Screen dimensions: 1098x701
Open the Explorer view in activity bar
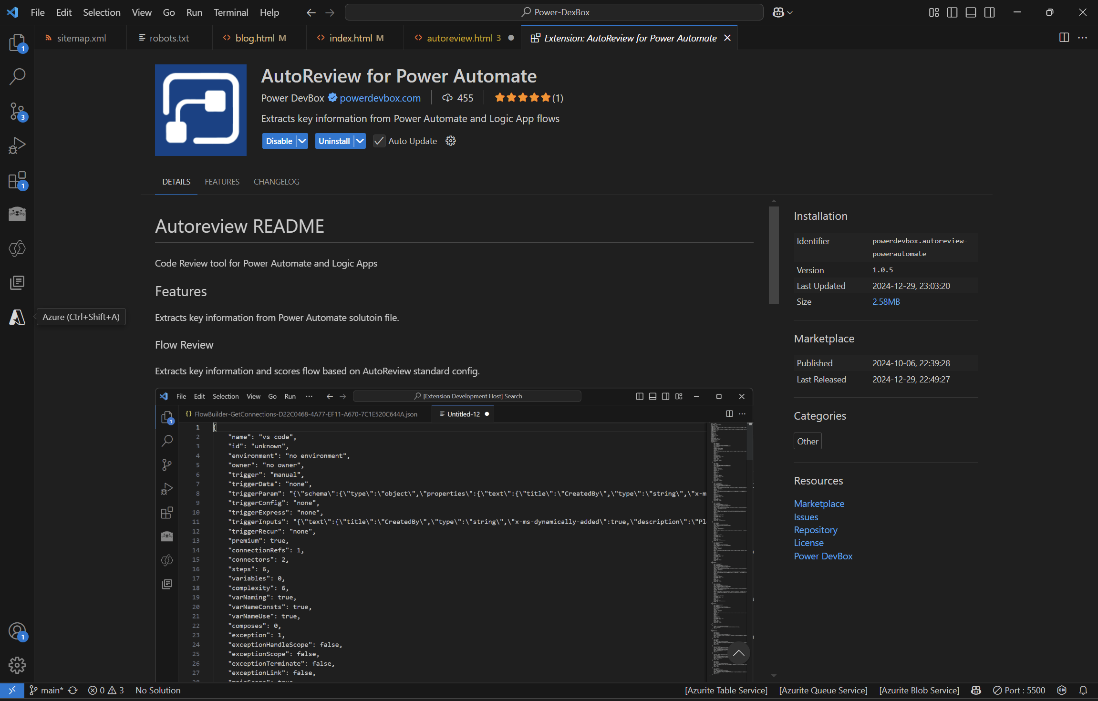click(x=17, y=42)
